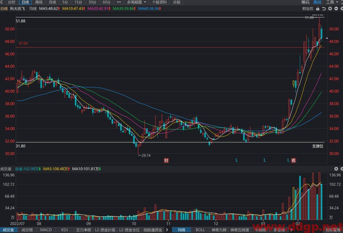Open the 前复权 price adjustment selector
The height and width of the screenshot is (233, 343).
[x=308, y=8]
